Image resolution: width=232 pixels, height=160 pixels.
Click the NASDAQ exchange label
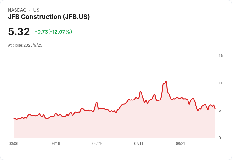point(17,10)
